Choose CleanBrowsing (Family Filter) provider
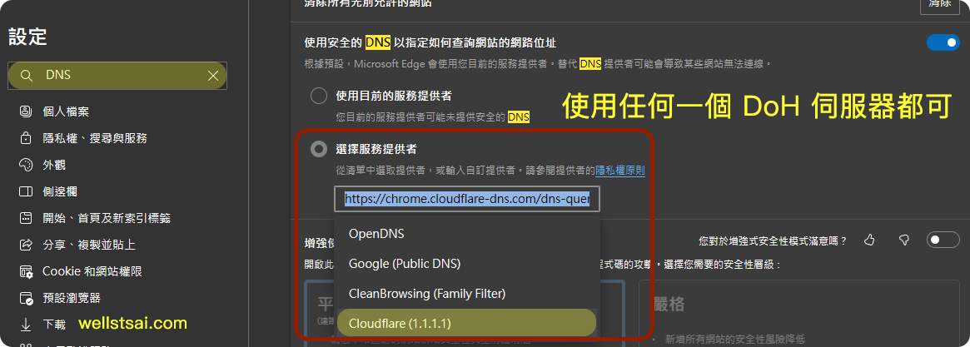 click(x=467, y=293)
